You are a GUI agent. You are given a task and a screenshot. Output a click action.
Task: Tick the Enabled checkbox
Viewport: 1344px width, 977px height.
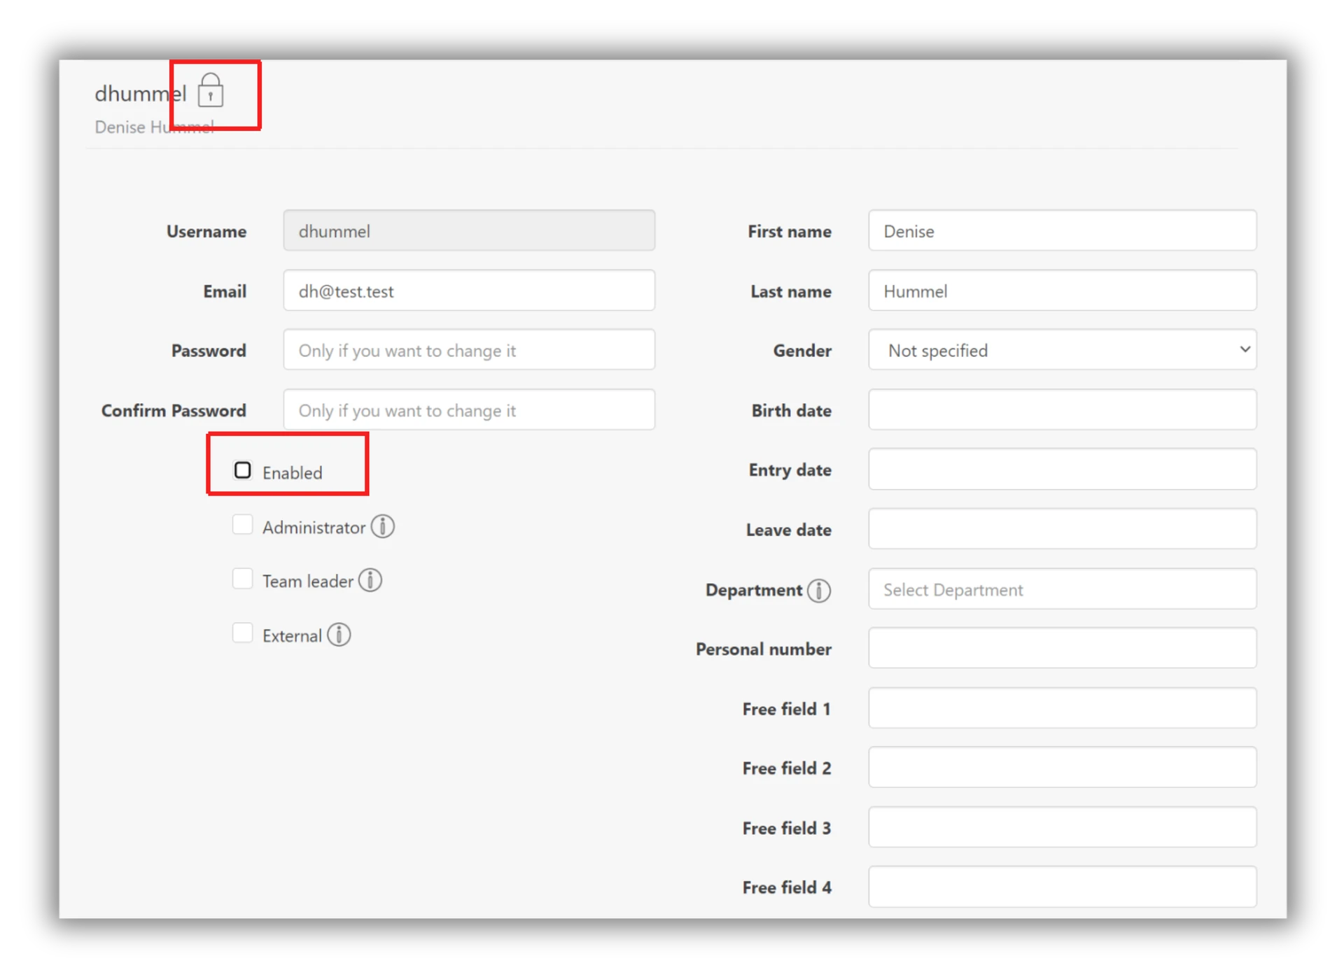coord(242,470)
